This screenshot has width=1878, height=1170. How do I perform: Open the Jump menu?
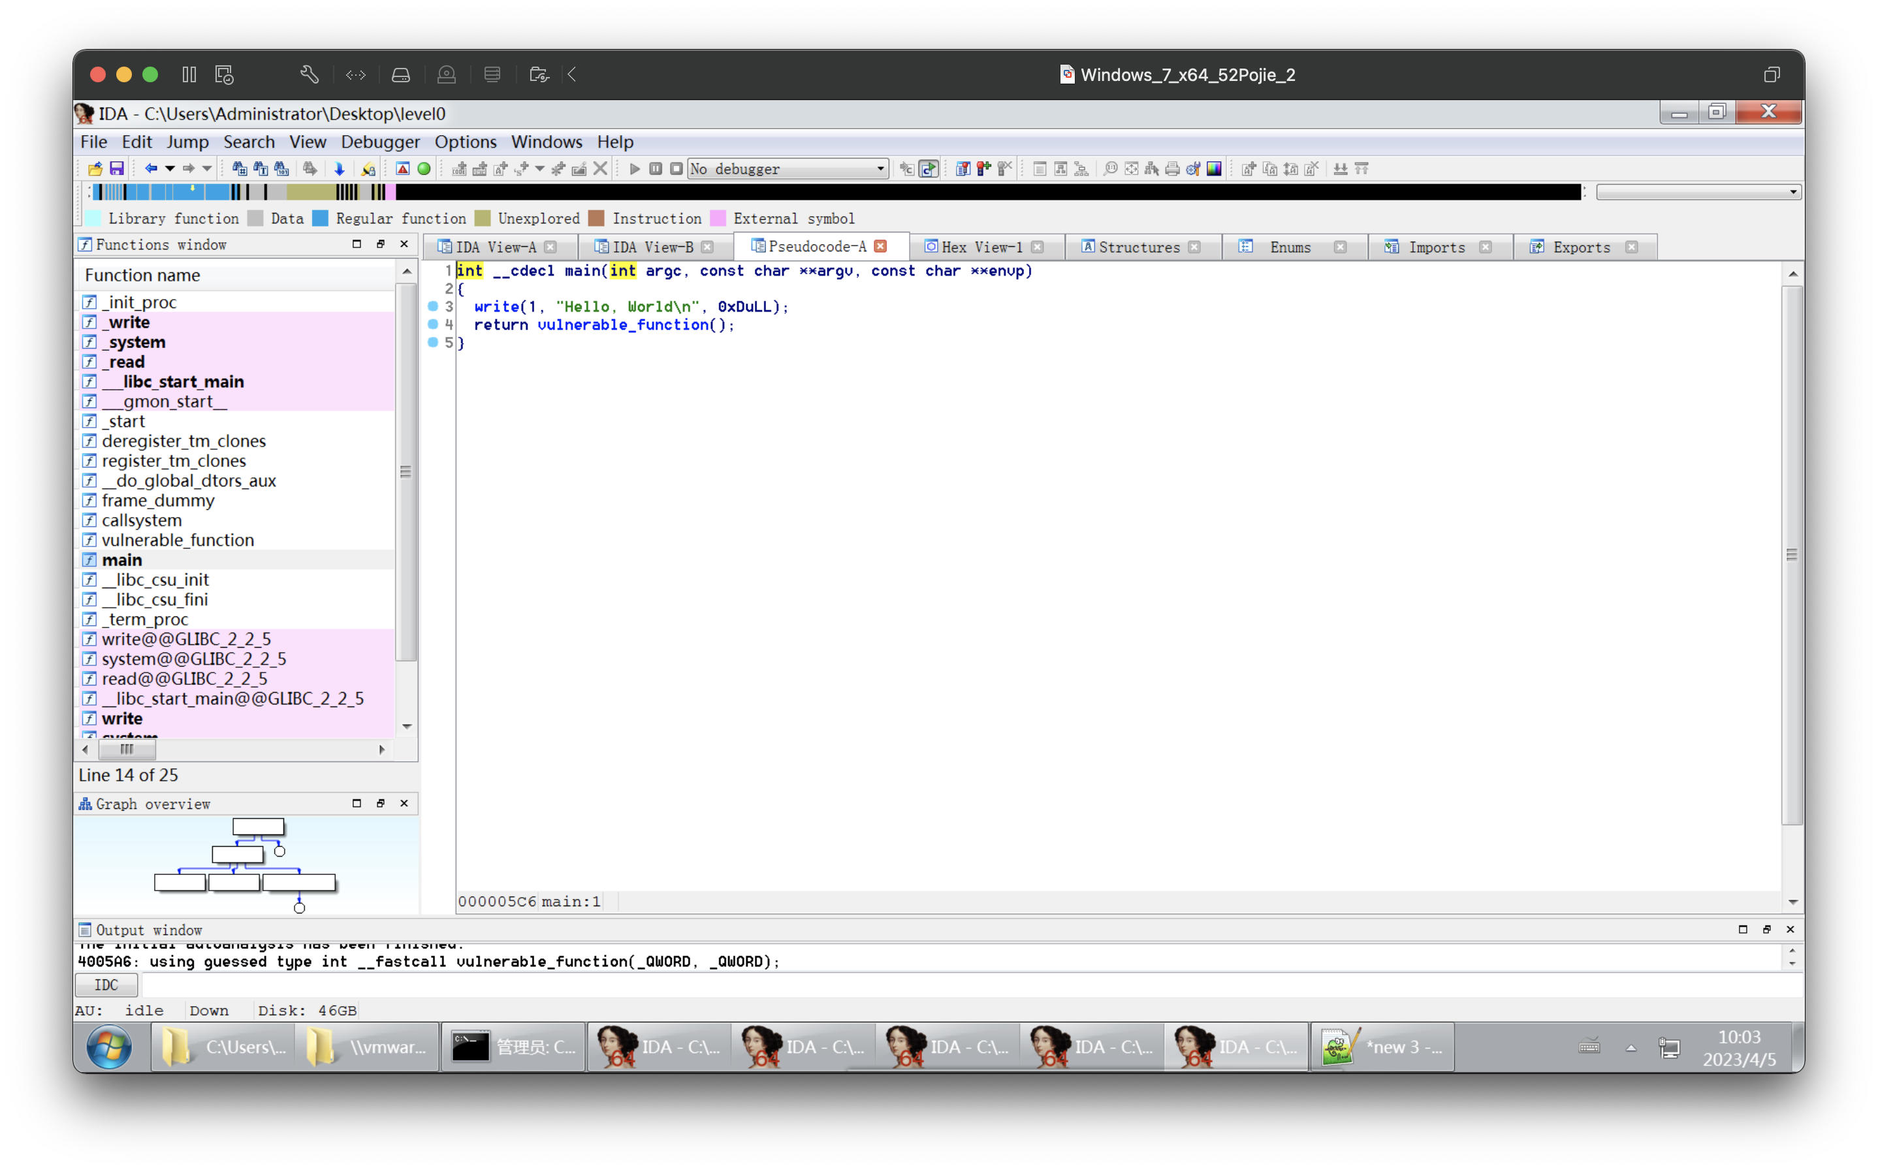187,142
